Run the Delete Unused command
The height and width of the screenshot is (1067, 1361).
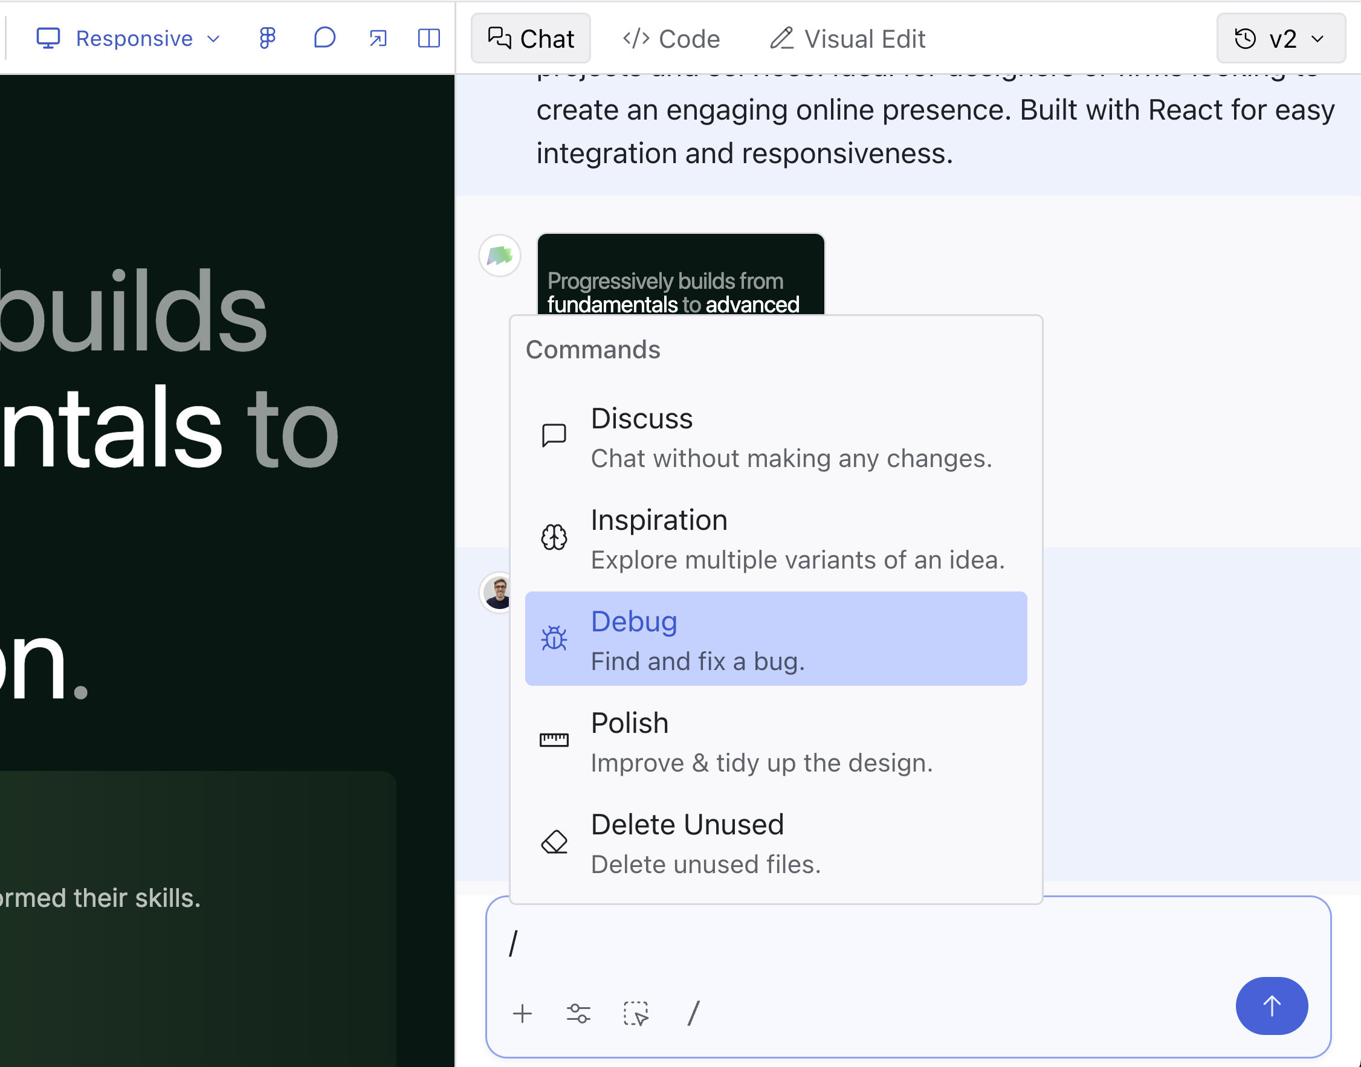coord(775,843)
